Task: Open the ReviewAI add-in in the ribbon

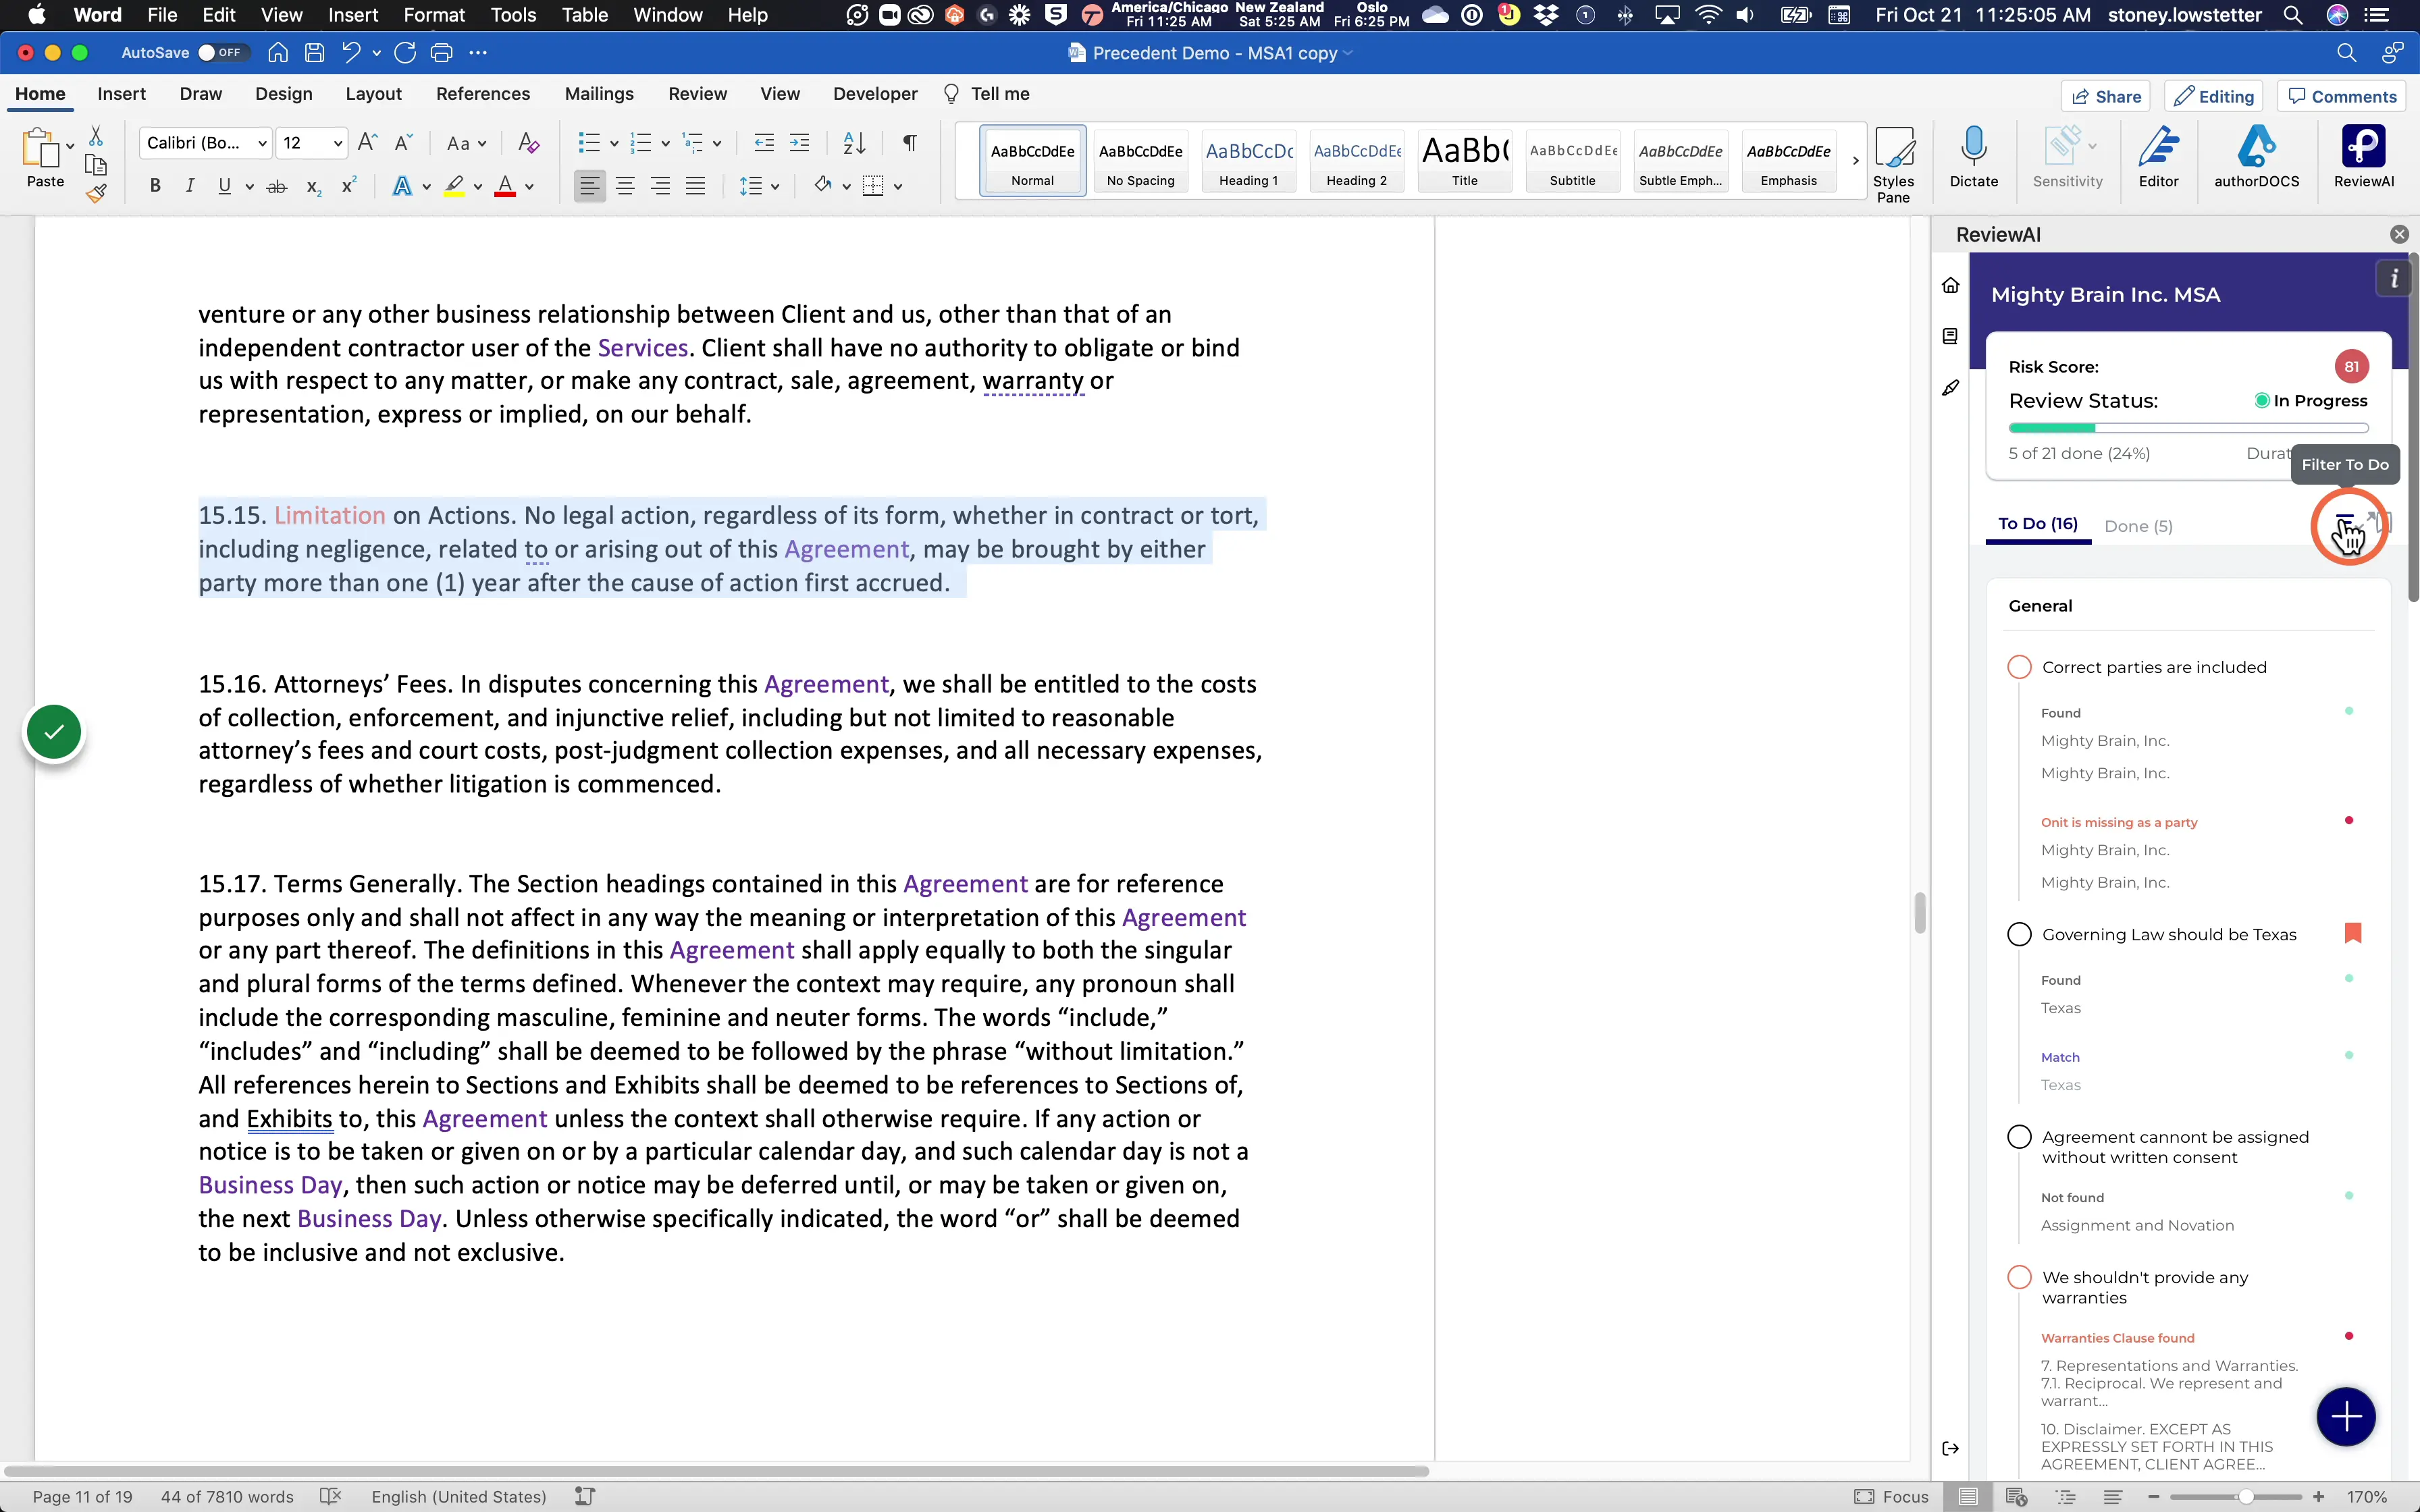Action: pos(2363,157)
